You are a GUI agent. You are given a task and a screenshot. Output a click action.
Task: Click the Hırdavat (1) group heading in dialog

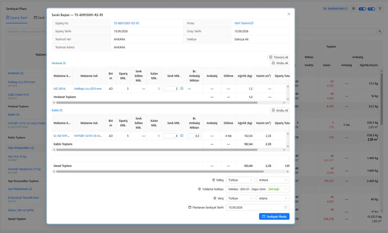pyautogui.click(x=59, y=63)
